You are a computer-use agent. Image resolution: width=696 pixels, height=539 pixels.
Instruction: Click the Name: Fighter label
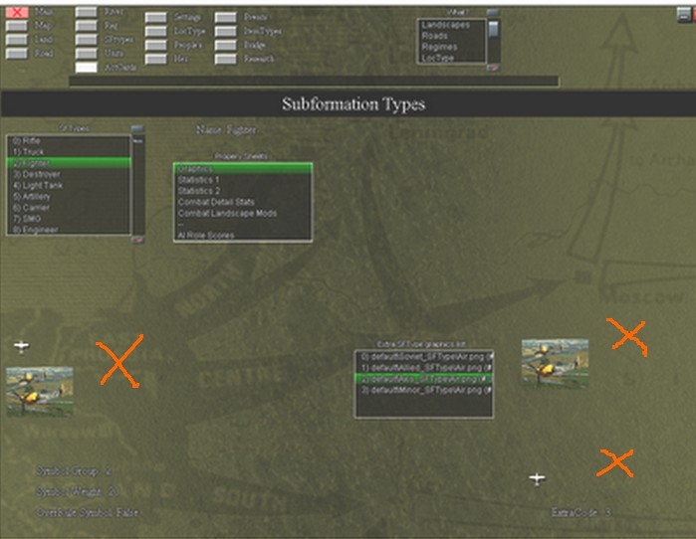coord(226,130)
